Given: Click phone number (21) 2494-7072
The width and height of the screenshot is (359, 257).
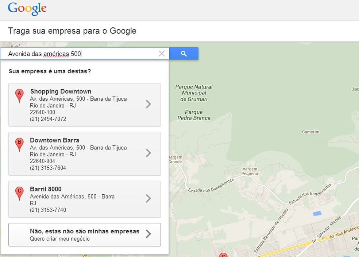Looking at the screenshot, I should point(48,119).
